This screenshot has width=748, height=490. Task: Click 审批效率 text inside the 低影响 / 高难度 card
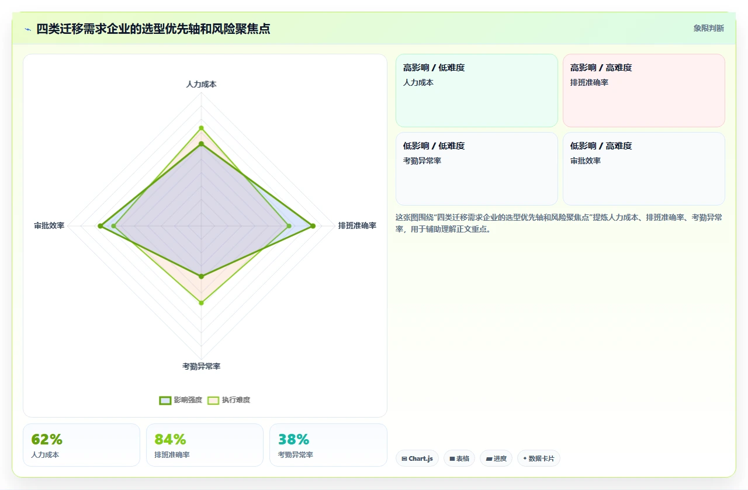586,161
